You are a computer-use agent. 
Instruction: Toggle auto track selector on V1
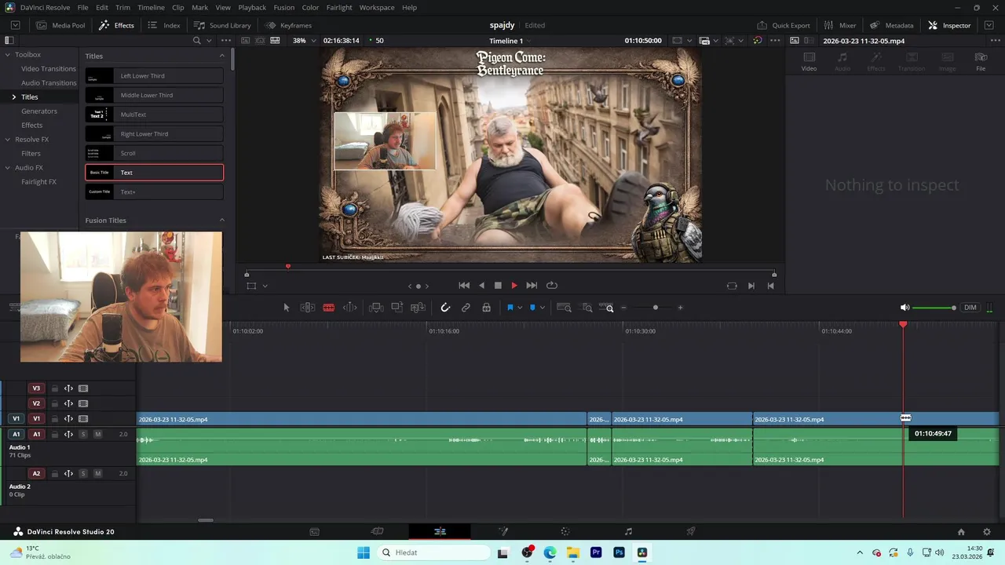point(68,419)
